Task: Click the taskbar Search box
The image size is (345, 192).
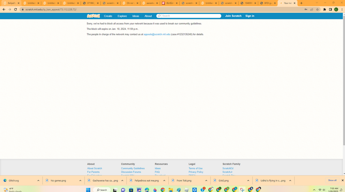Action: point(102,190)
